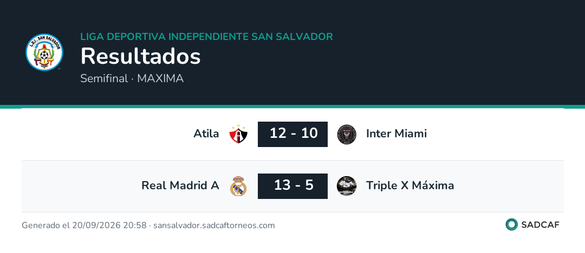Click the Generado el 20/09/2026 timestamp
This screenshot has width=585, height=253.
tap(84, 225)
